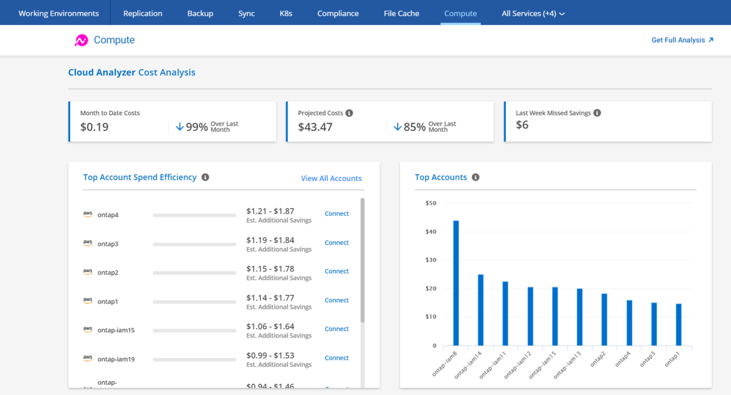This screenshot has width=731, height=395.
Task: Connect the ontap-iam19 account
Action: pyautogui.click(x=337, y=358)
